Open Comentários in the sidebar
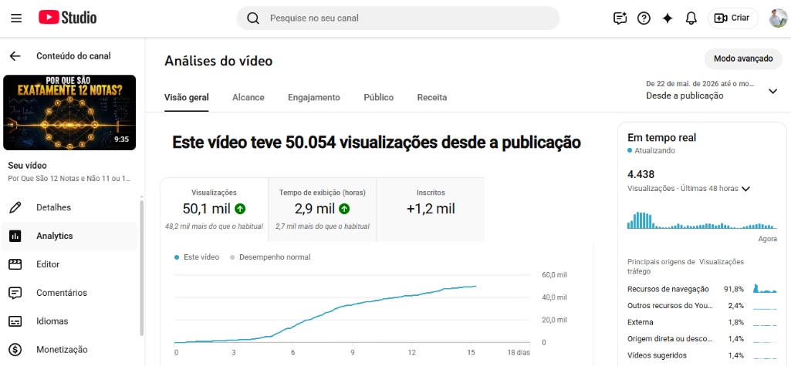The image size is (791, 366). (69, 293)
